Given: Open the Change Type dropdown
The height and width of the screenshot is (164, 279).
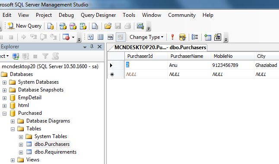Looking at the screenshot, I should (x=146, y=37).
